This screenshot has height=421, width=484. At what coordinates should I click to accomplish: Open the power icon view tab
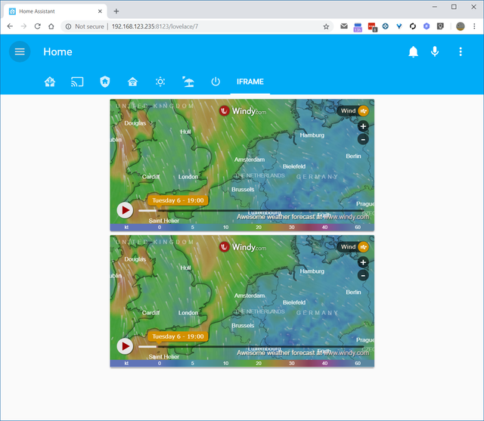216,82
